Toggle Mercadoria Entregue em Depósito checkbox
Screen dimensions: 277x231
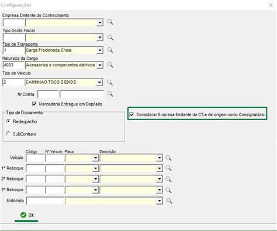34,104
